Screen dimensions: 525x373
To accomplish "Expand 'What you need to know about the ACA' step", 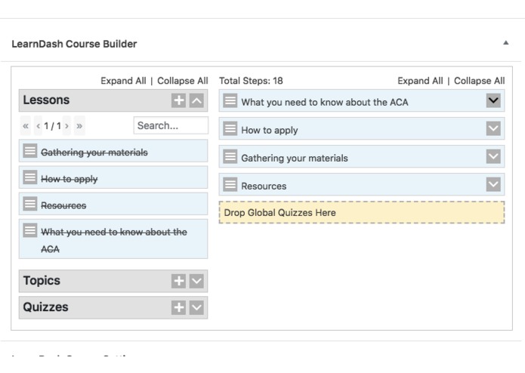I will (x=494, y=101).
